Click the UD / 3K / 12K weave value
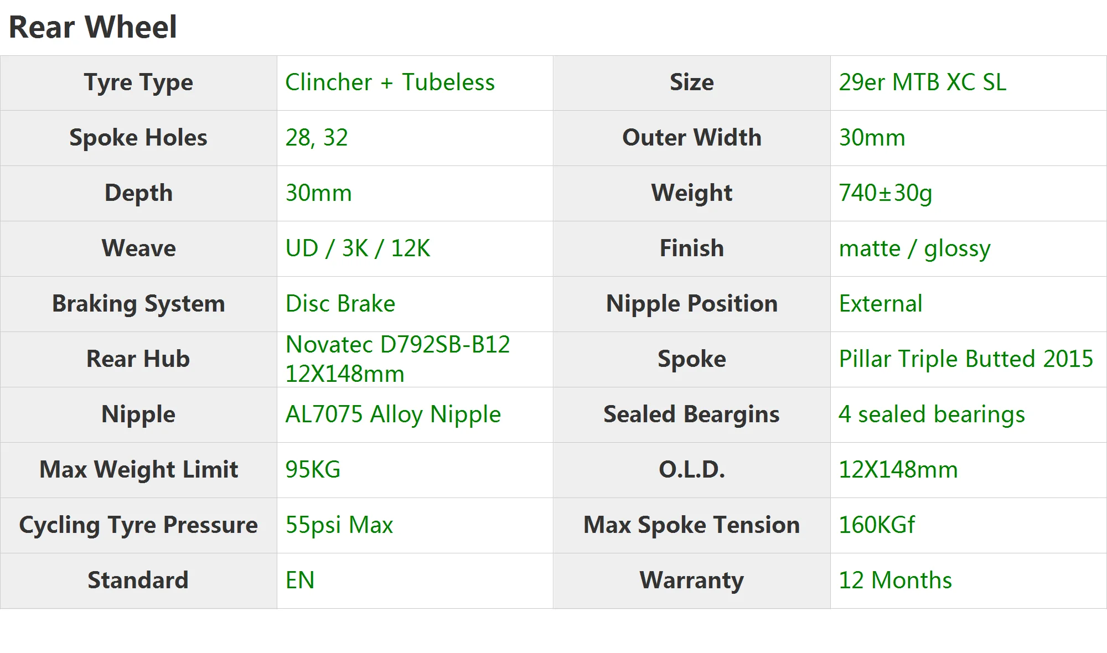The width and height of the screenshot is (1107, 653). 358,248
